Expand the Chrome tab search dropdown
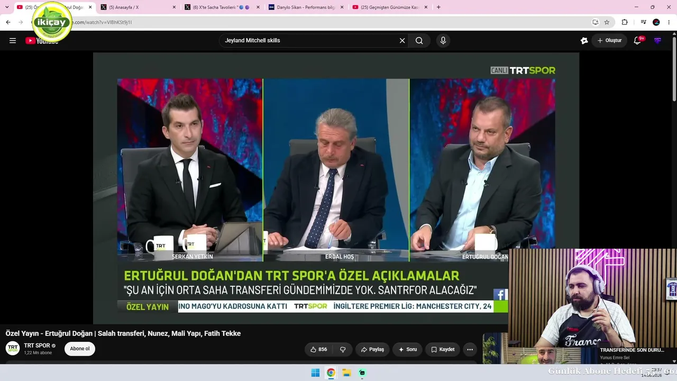Screen dimensions: 677x381 pyautogui.click(x=7, y=7)
